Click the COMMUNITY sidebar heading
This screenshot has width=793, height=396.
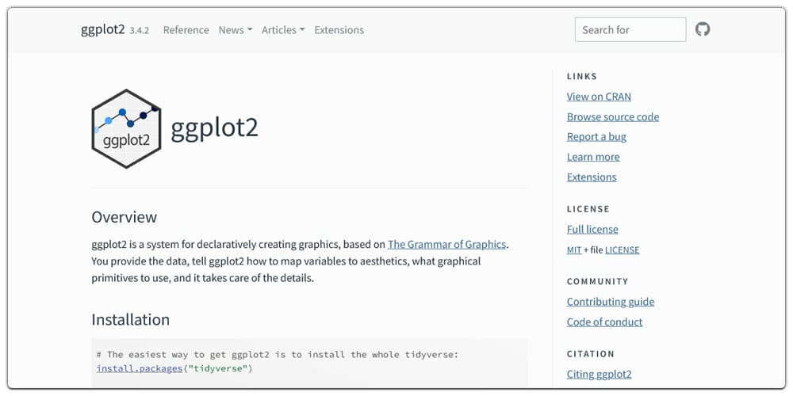click(x=597, y=281)
